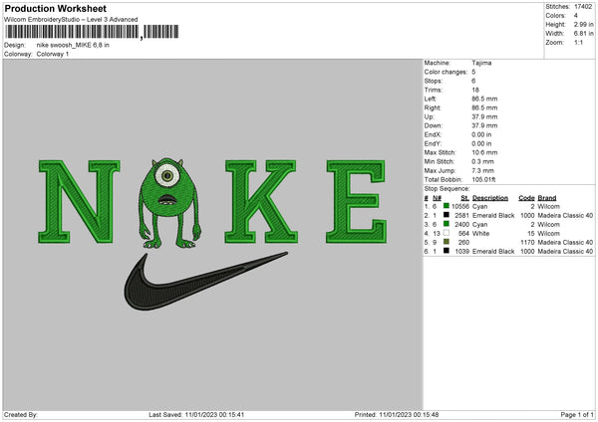This screenshot has height=422, width=598.
Task: Click the 'Page 1 of 1' footer text
Action: coord(577,414)
